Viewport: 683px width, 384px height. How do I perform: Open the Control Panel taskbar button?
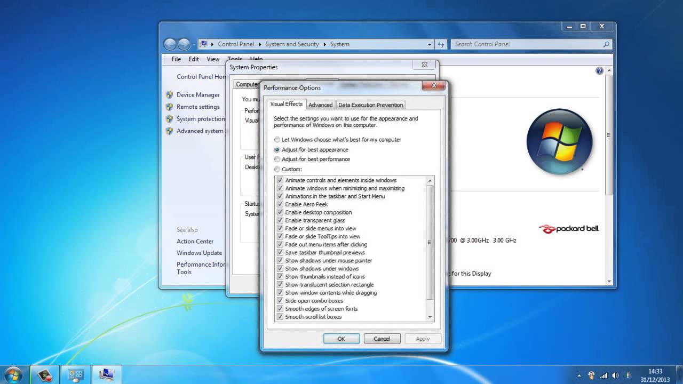(76, 375)
